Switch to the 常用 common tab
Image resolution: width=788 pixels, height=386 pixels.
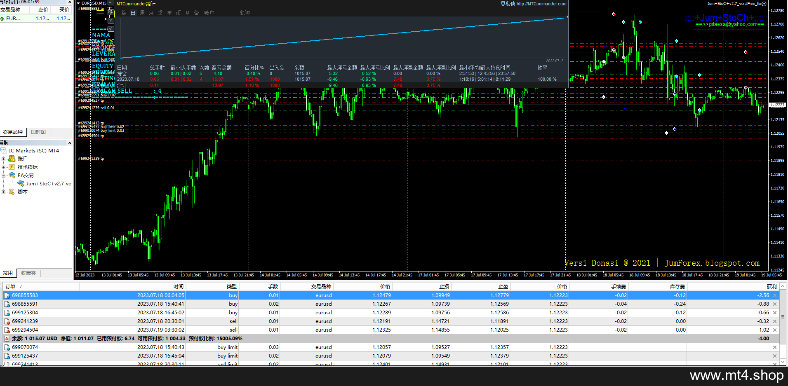pos(8,273)
